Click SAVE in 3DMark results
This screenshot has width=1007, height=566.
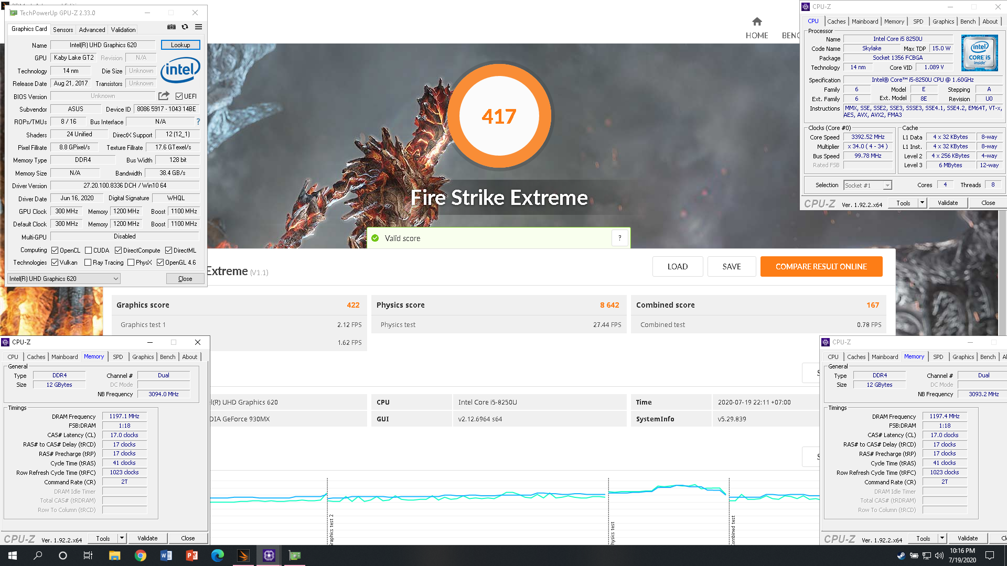[732, 267]
